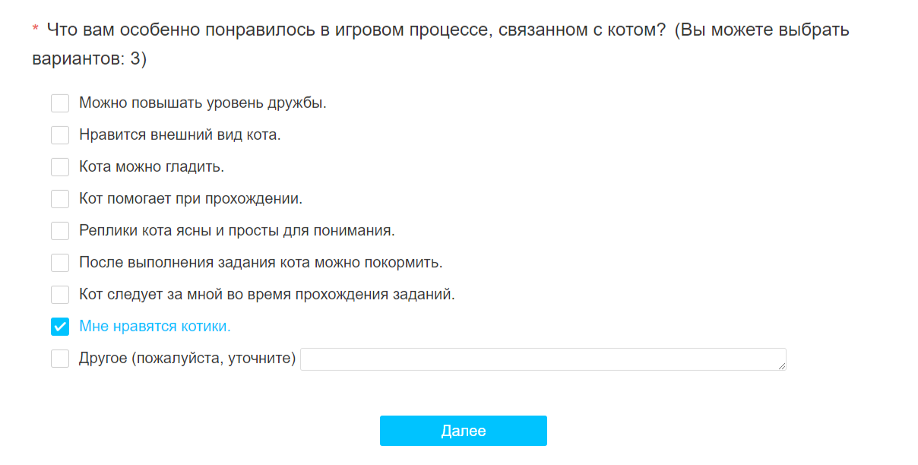Viewport: 918px width, 465px height.
Task: Click the blue label text "Мне нравятся котики."
Action: 154,327
